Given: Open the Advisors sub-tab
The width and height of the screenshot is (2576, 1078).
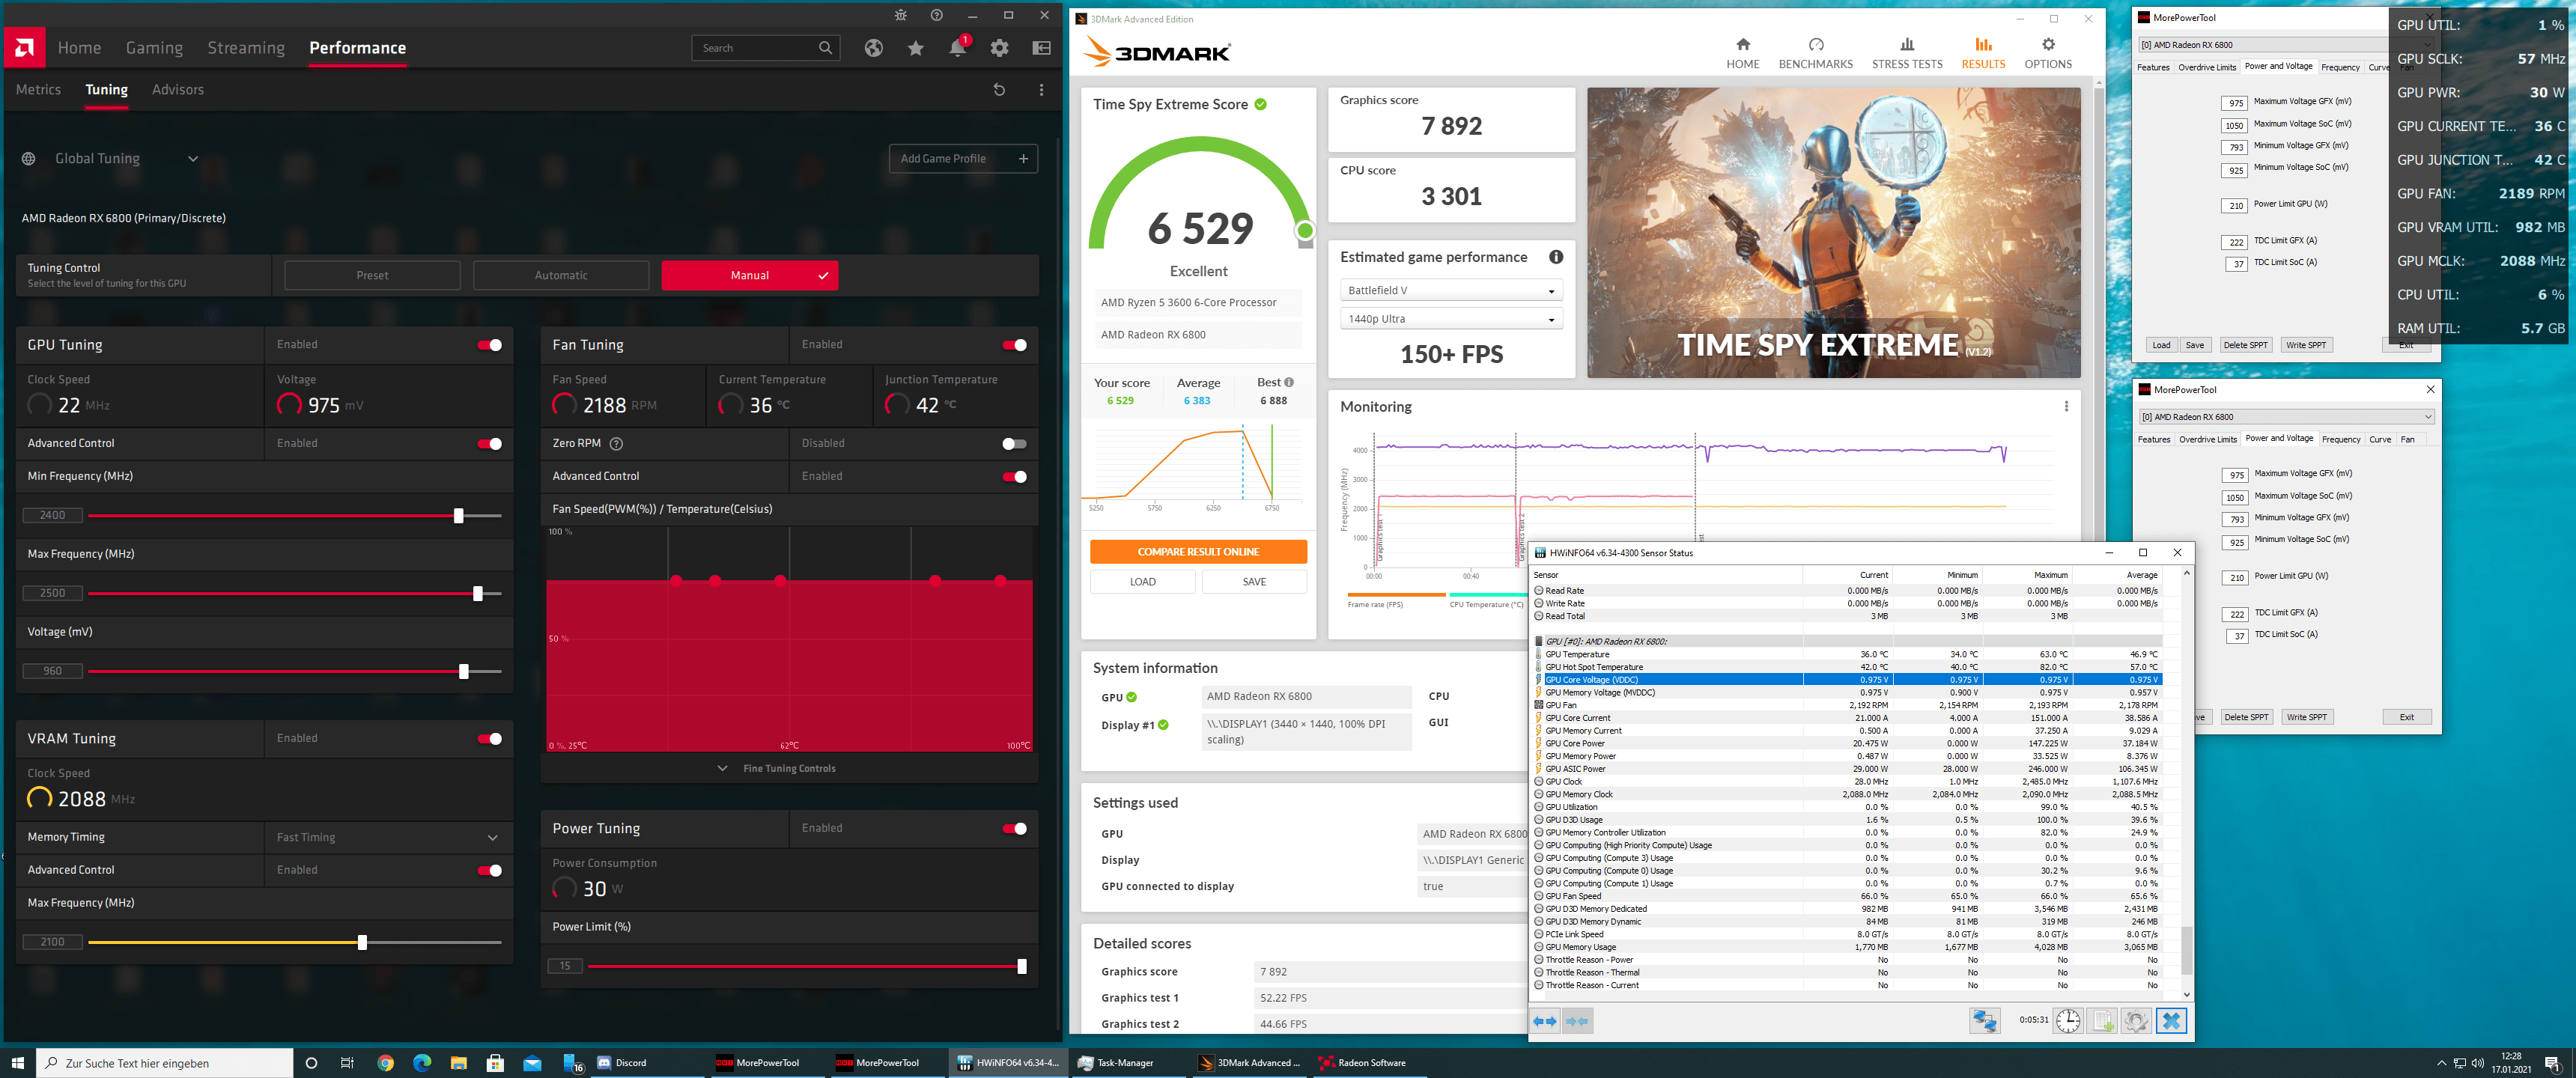Looking at the screenshot, I should pyautogui.click(x=178, y=90).
